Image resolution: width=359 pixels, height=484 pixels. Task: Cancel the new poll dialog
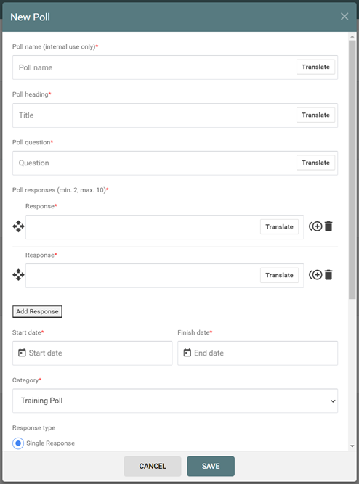pyautogui.click(x=153, y=466)
